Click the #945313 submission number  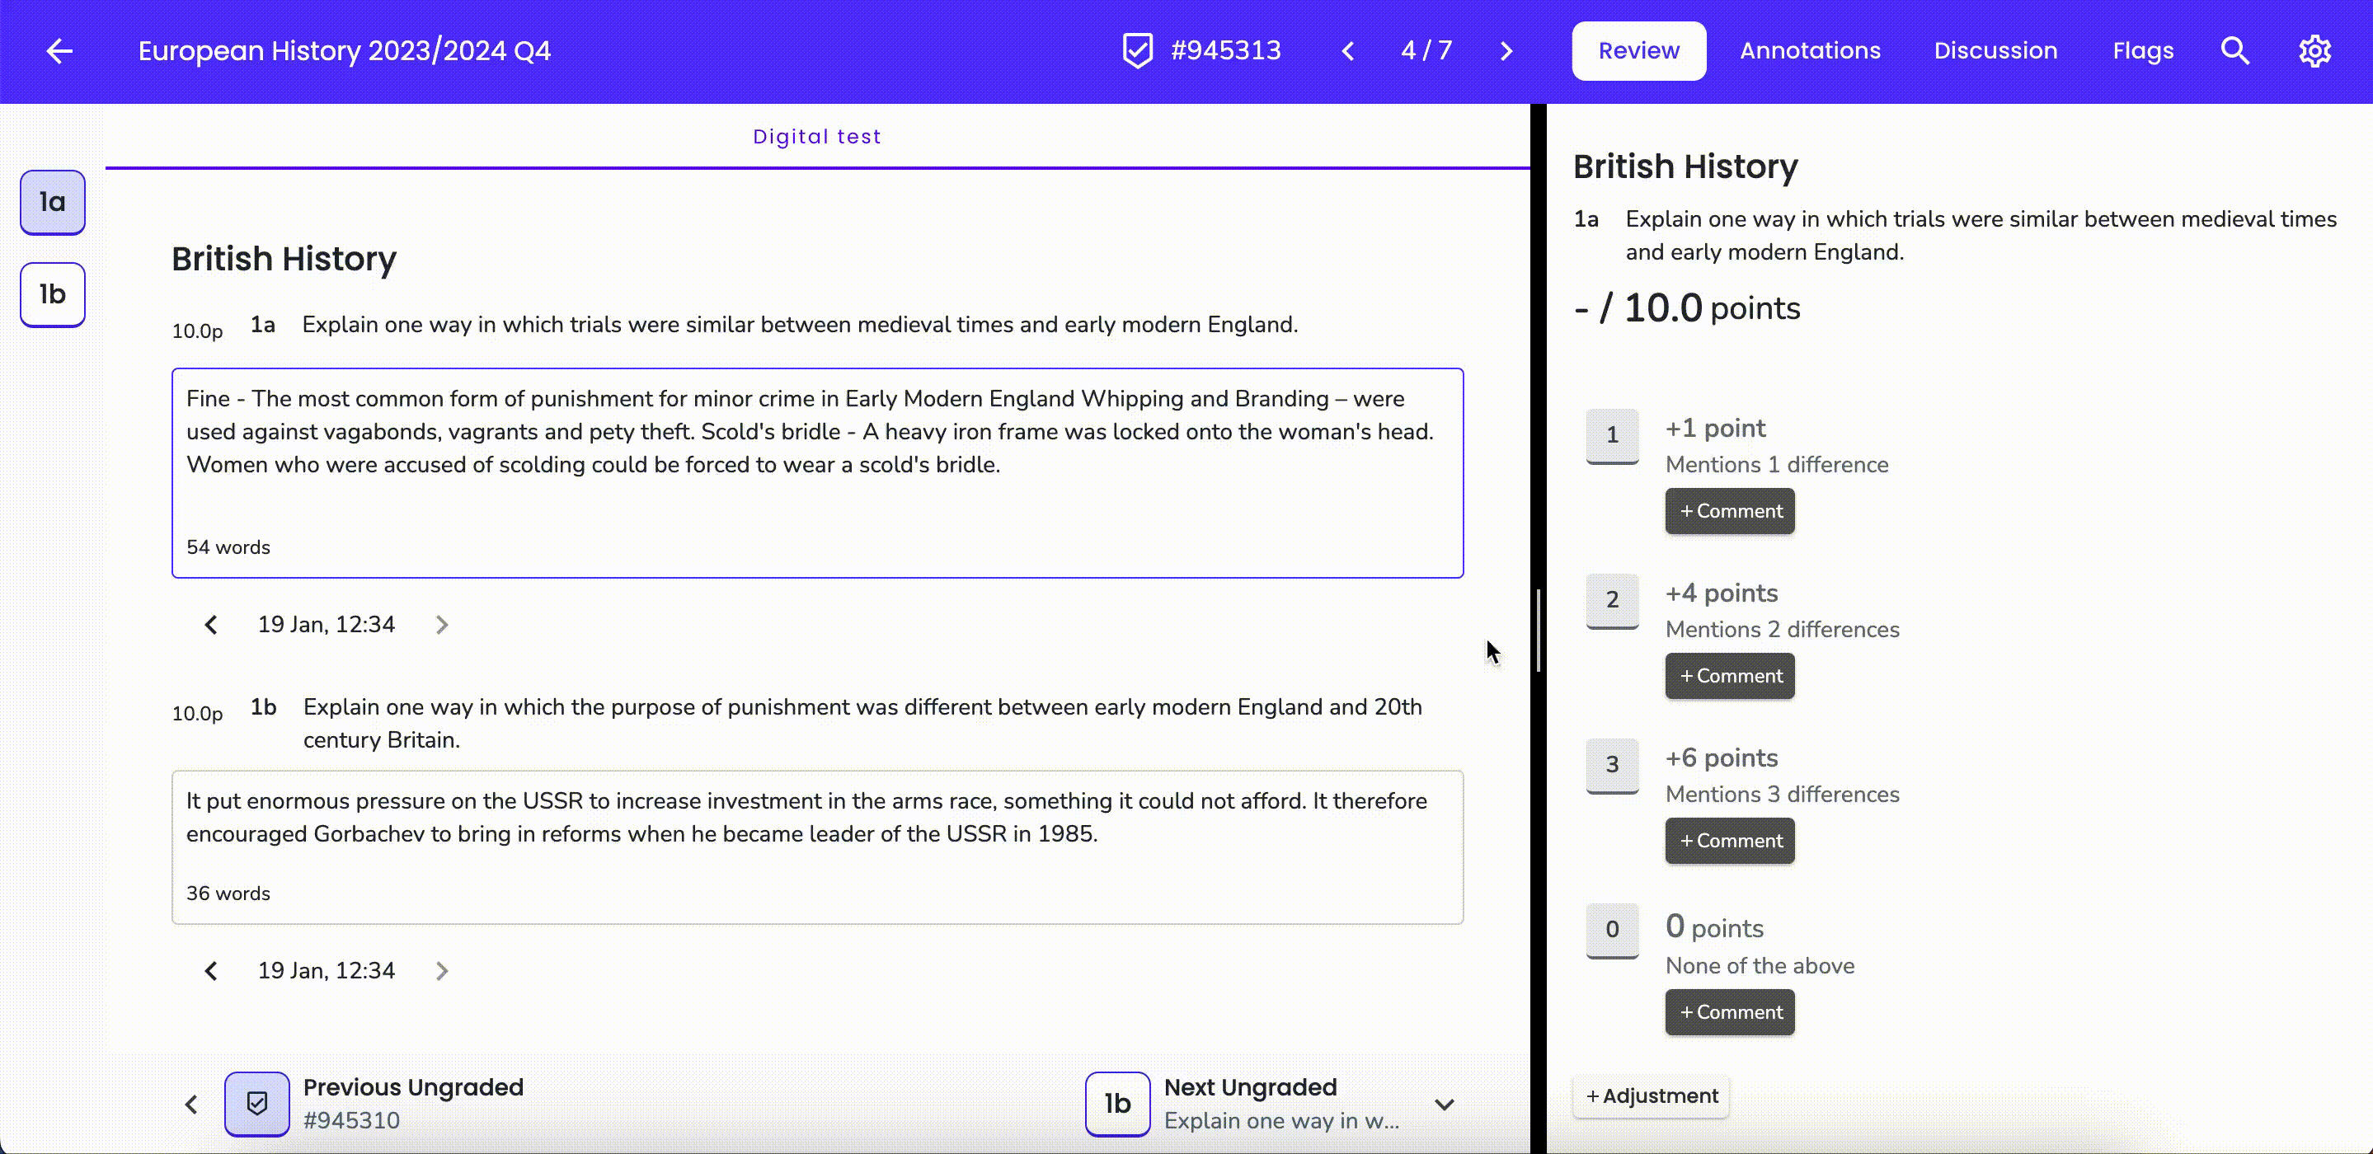(1225, 50)
